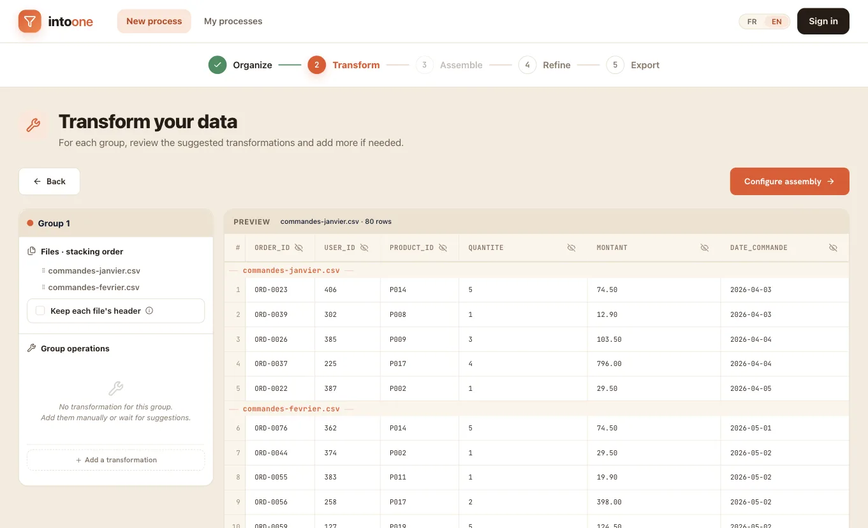Hide the MONTANT column
Image resolution: width=868 pixels, height=528 pixels.
coord(705,247)
